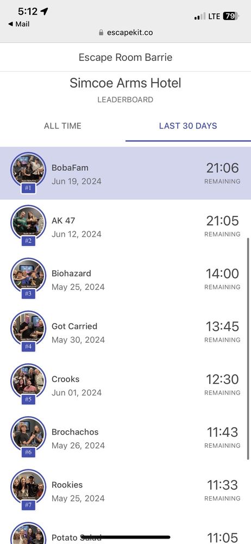Image resolution: width=251 pixels, height=544 pixels.
Task: Tap the page scrollbar on right edge
Action: point(248,349)
